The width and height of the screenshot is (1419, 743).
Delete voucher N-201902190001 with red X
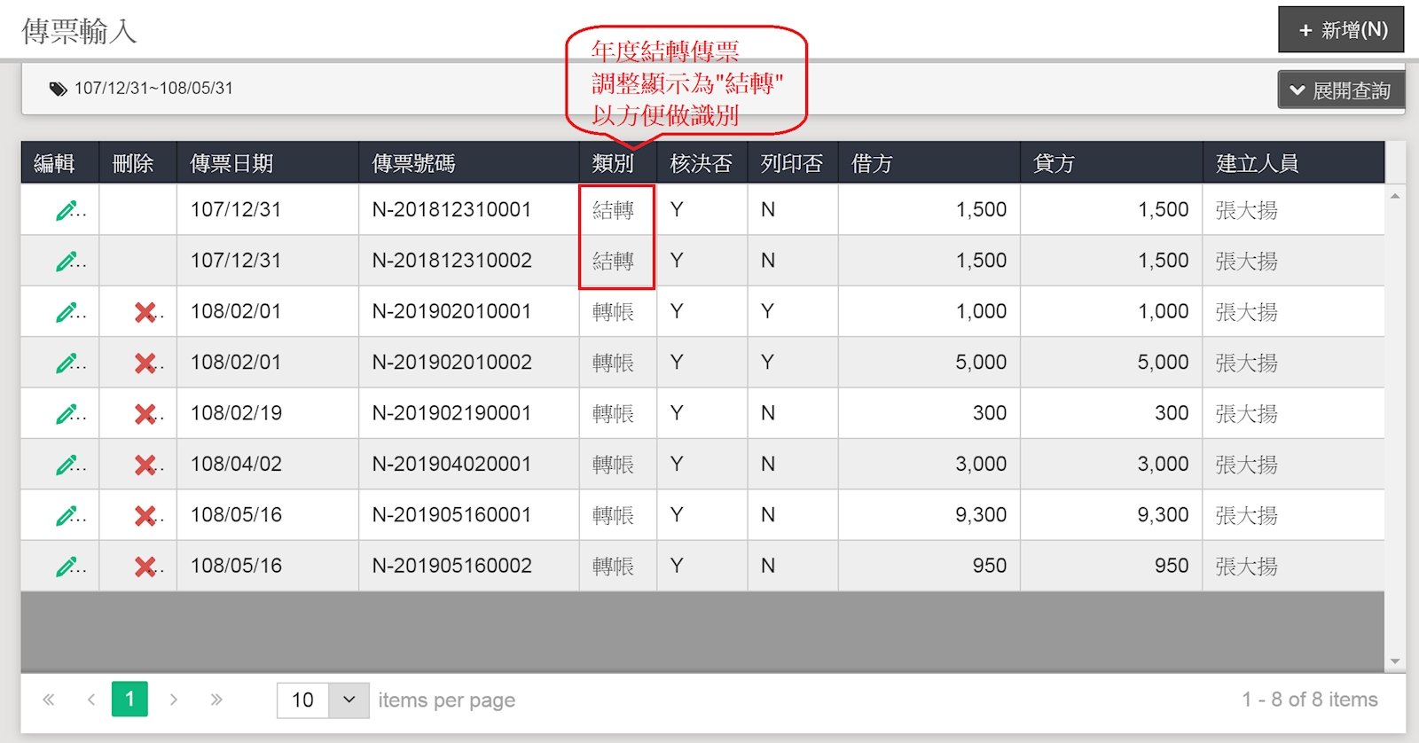point(145,414)
